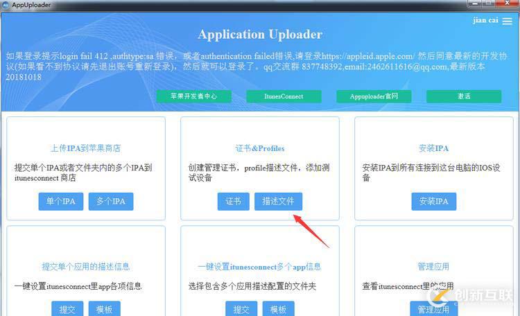Select the 提交单个应用的描述信息 heading
Screen dimensions: 520x316
[x=85, y=267]
